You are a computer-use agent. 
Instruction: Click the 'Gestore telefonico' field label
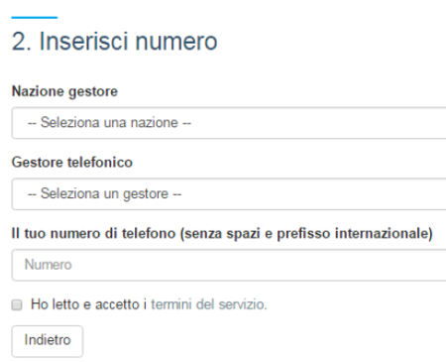click(72, 163)
